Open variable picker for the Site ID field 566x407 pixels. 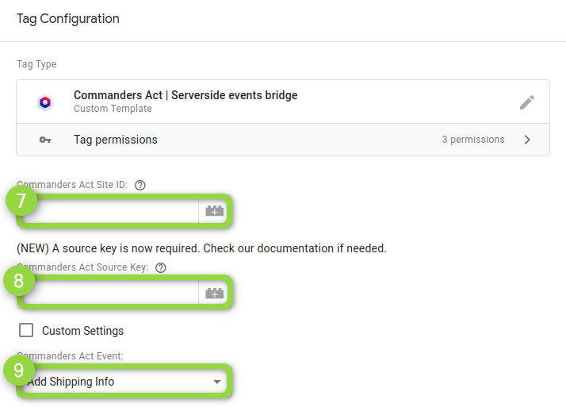point(215,211)
